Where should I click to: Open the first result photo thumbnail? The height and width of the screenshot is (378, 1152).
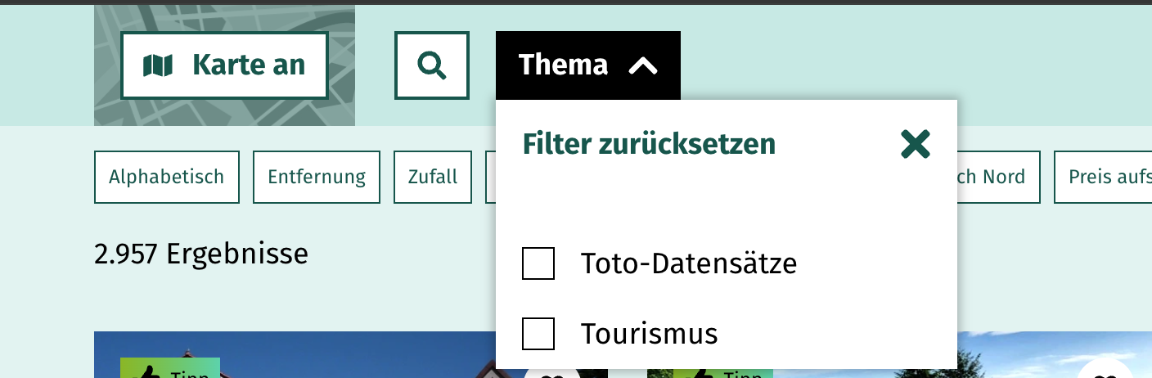327,358
